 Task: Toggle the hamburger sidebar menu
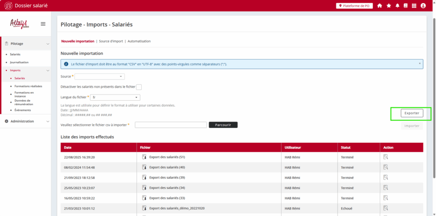[43, 24]
